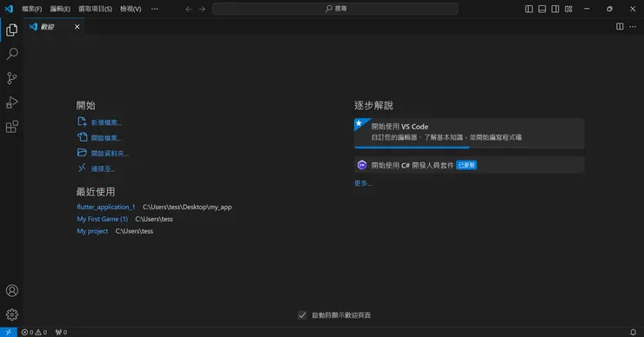Open the notifications bell
This screenshot has width=644, height=337.
coord(633,332)
